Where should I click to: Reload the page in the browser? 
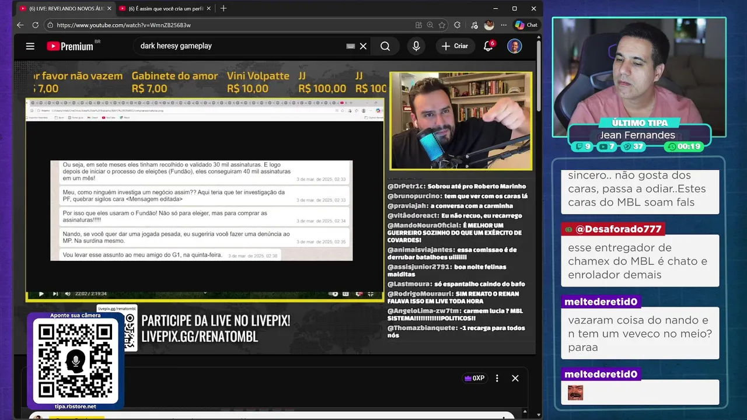click(x=35, y=25)
